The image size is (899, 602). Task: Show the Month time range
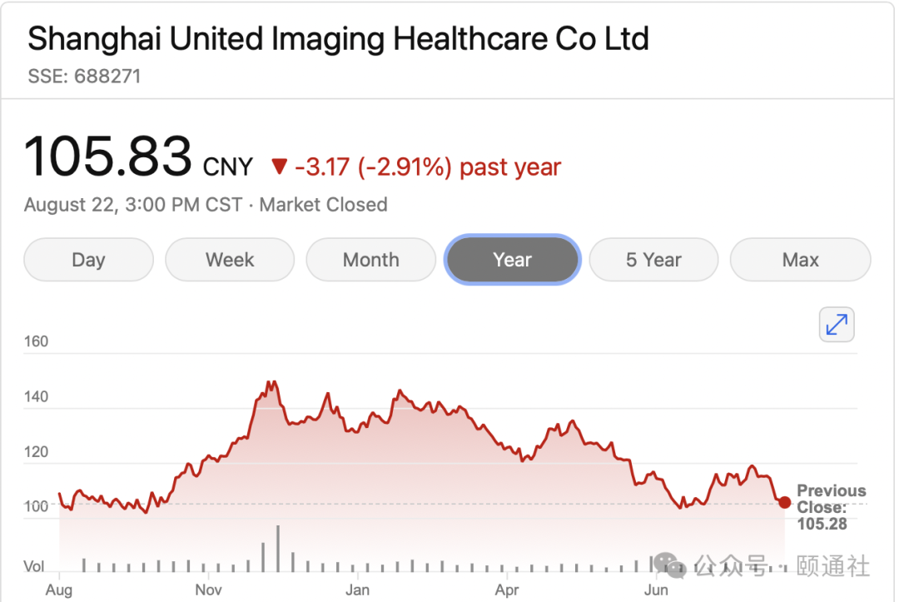[x=370, y=260]
